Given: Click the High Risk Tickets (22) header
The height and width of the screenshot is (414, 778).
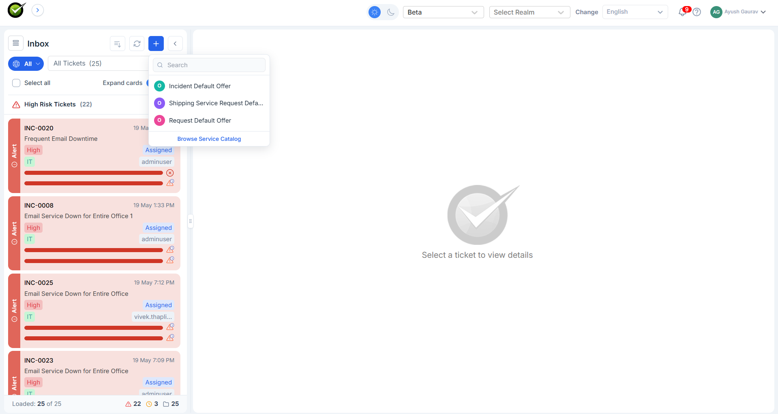Looking at the screenshot, I should pyautogui.click(x=58, y=104).
